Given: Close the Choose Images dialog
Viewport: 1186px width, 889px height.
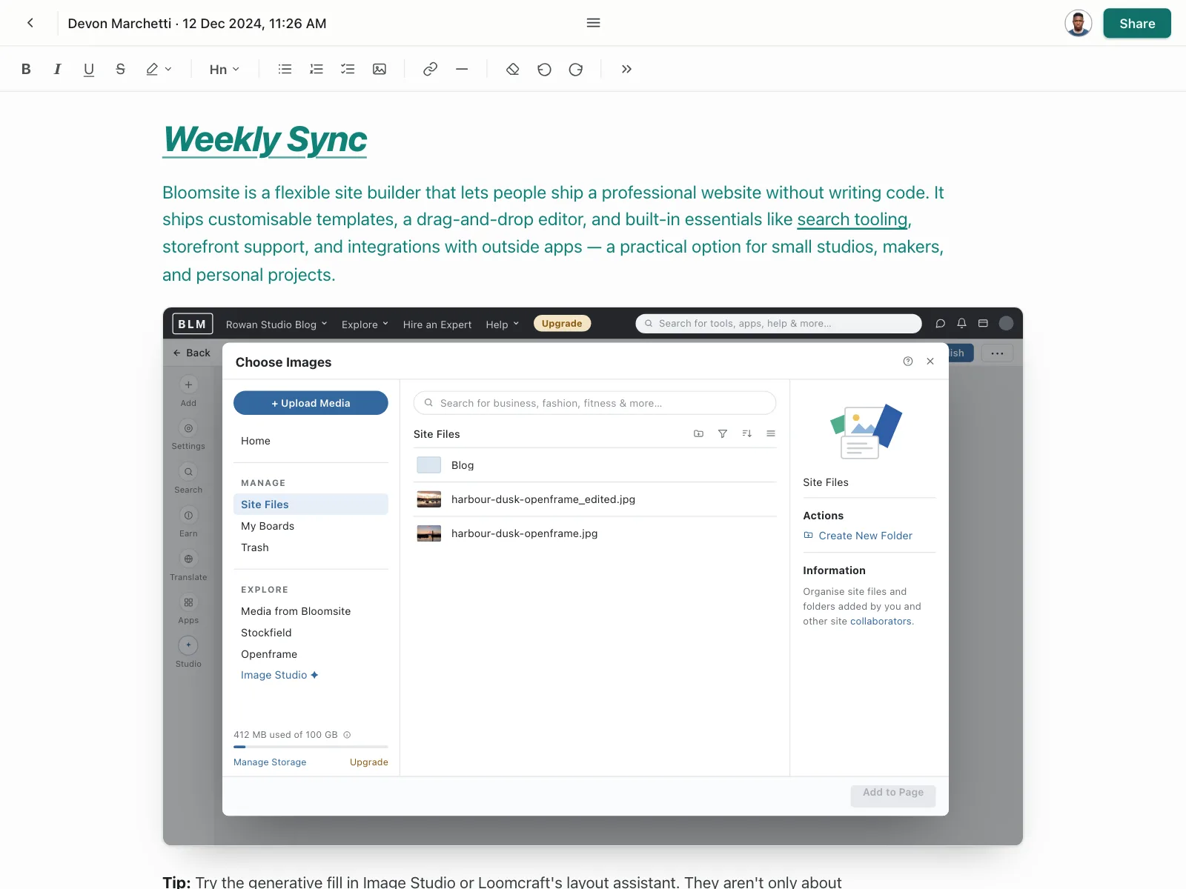Looking at the screenshot, I should click(x=930, y=362).
